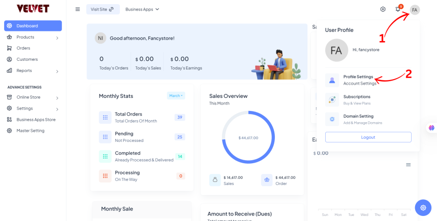Click the Visit Site button
Image resolution: width=437 pixels, height=221 pixels.
coord(103,9)
